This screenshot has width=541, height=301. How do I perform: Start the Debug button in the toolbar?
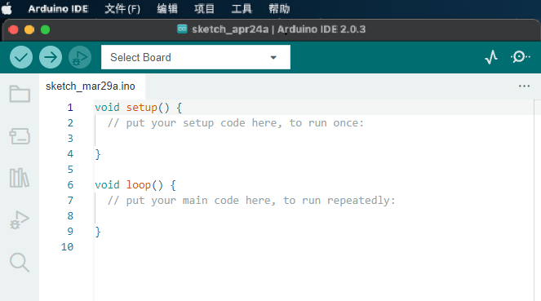click(80, 57)
